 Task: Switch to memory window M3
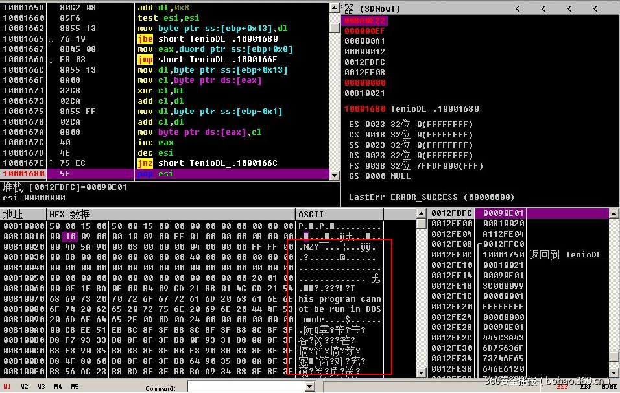coord(41,387)
